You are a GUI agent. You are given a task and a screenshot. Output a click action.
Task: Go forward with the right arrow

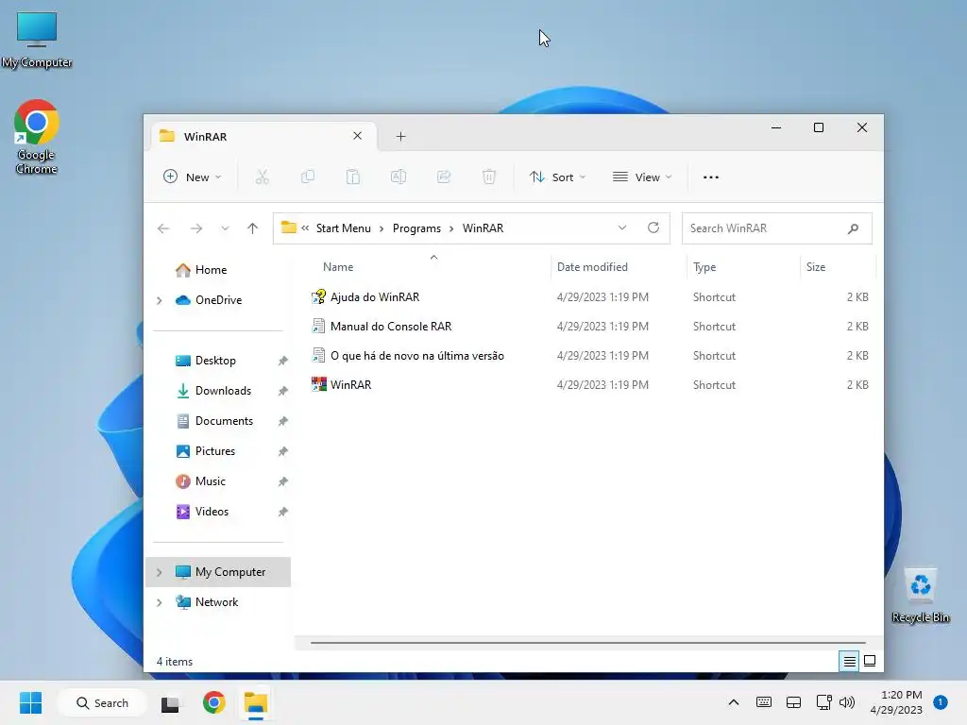tap(196, 228)
